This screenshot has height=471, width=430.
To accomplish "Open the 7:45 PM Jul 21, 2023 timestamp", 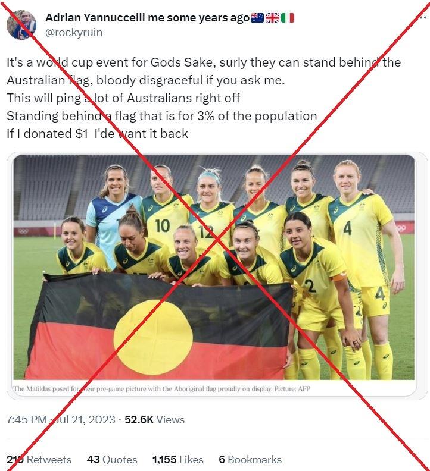I will tap(61, 420).
